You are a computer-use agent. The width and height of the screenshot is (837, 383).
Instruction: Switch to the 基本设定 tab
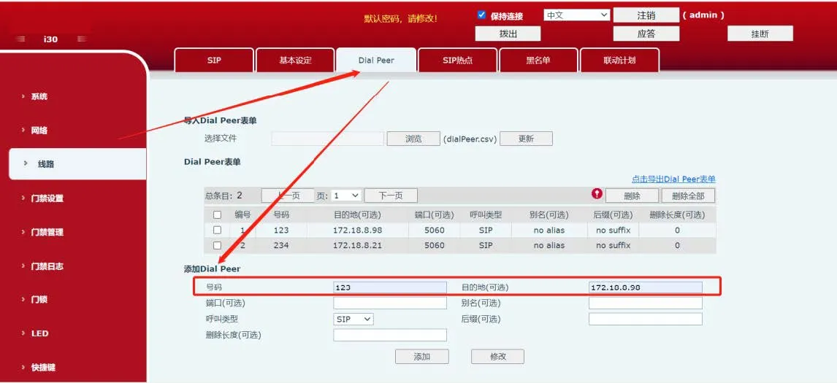(x=295, y=61)
